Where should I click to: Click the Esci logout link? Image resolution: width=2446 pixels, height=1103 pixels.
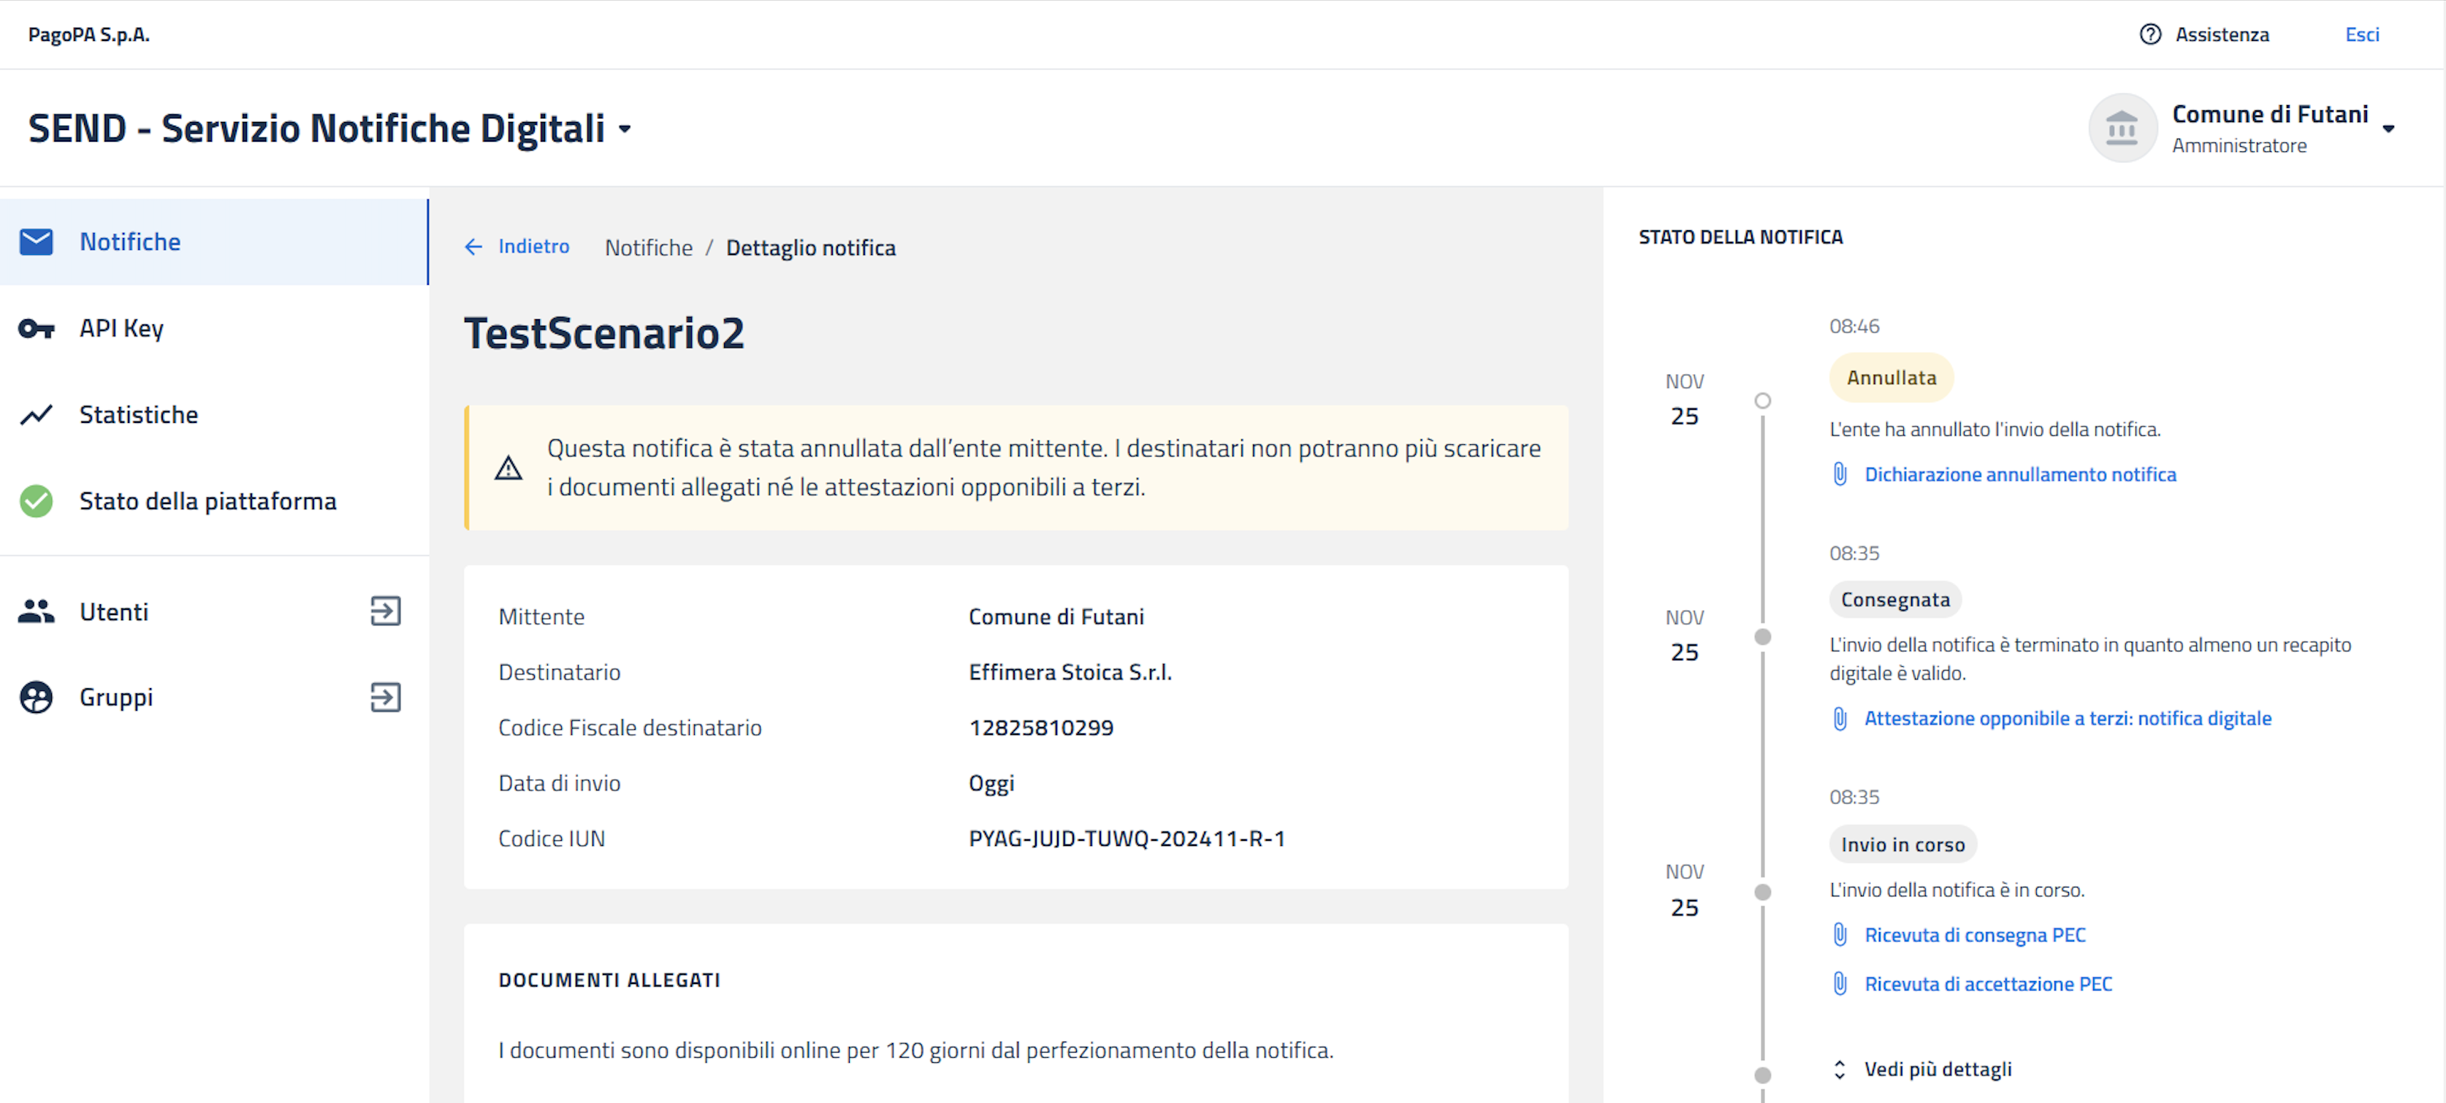(2361, 34)
